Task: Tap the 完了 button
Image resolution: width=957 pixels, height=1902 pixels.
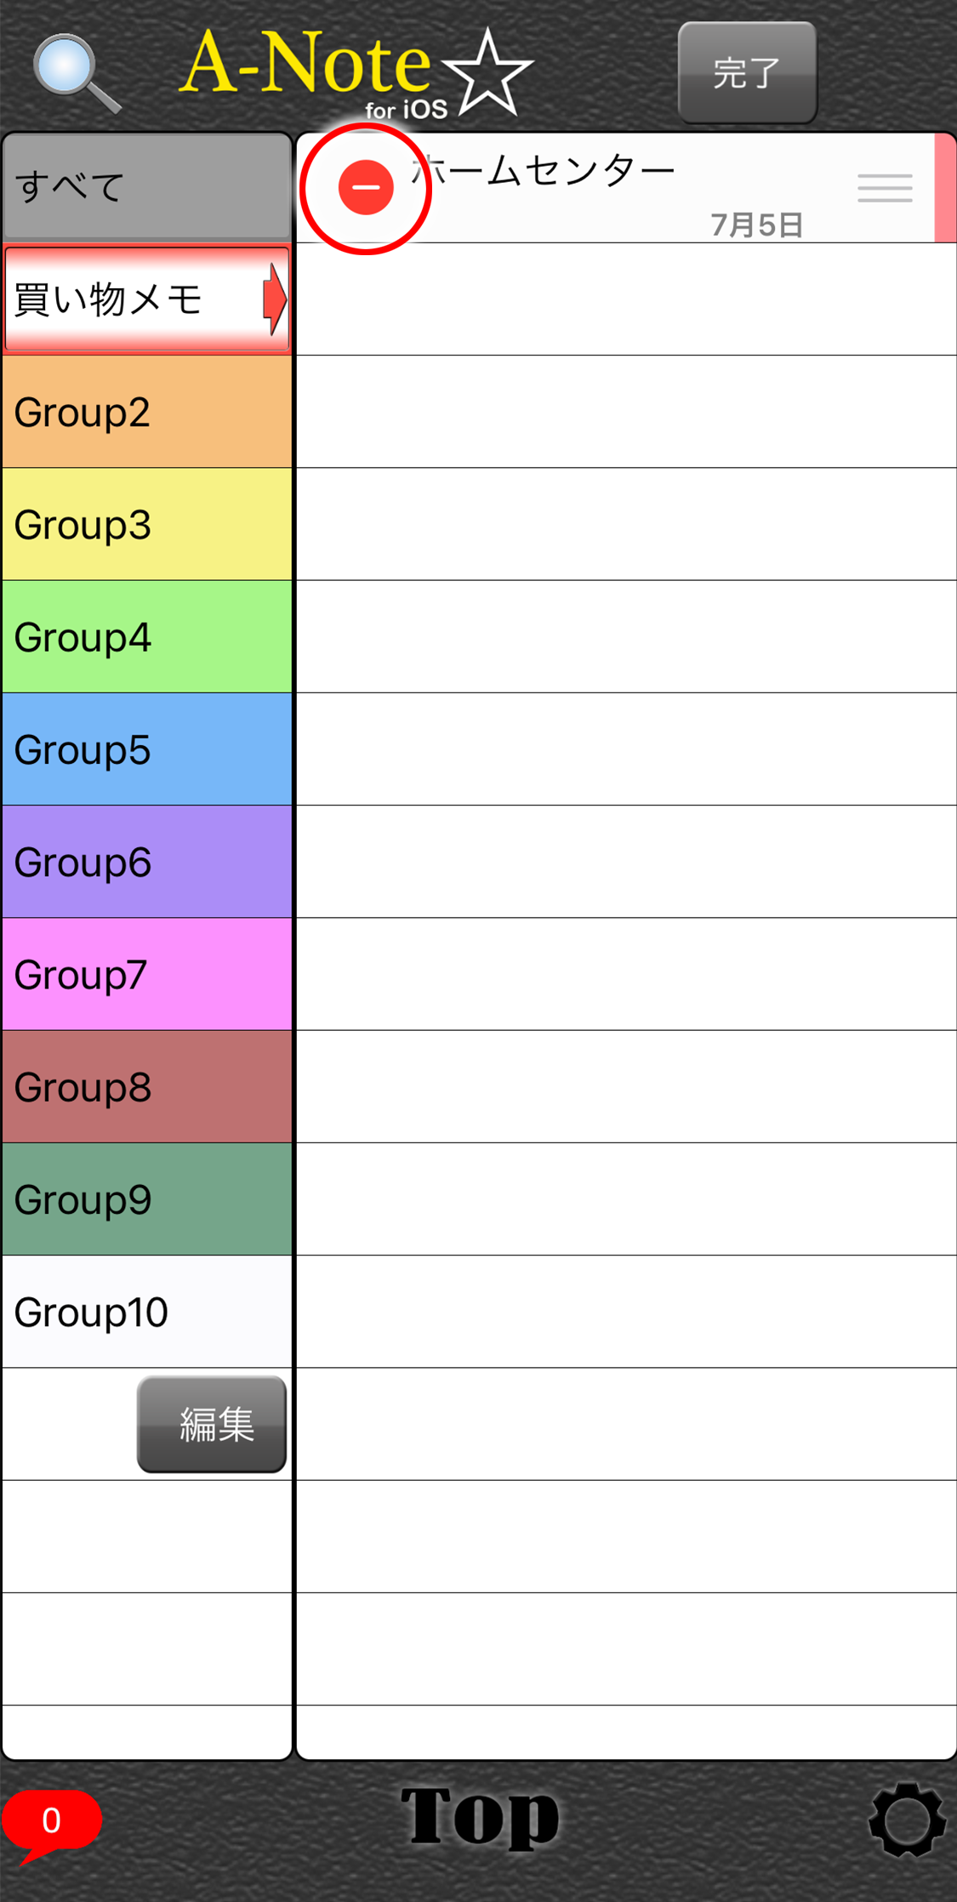Action: pos(747,73)
